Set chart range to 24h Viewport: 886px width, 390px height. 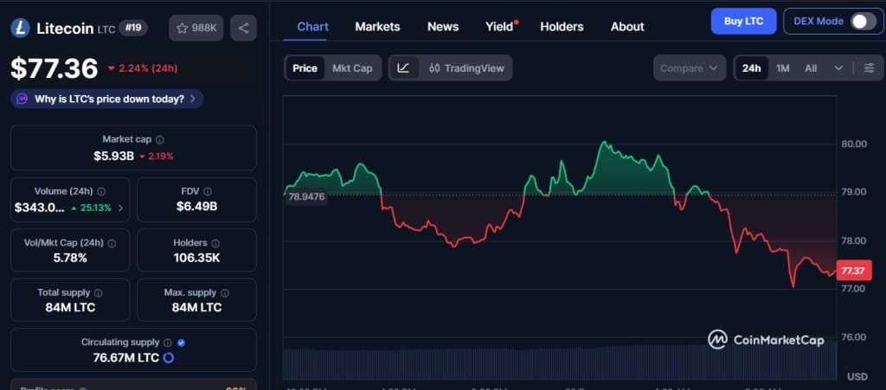(x=752, y=68)
